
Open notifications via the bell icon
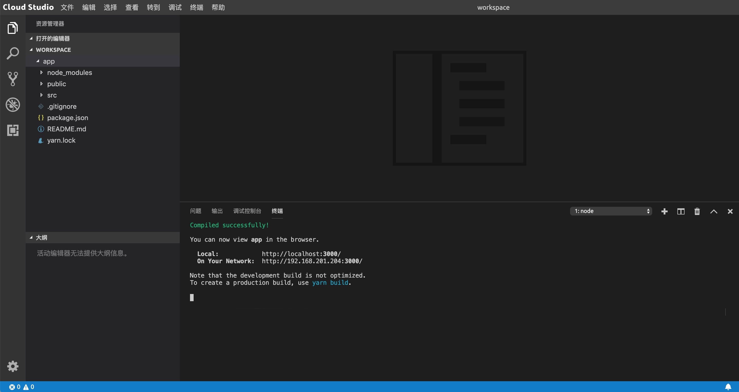tap(729, 387)
